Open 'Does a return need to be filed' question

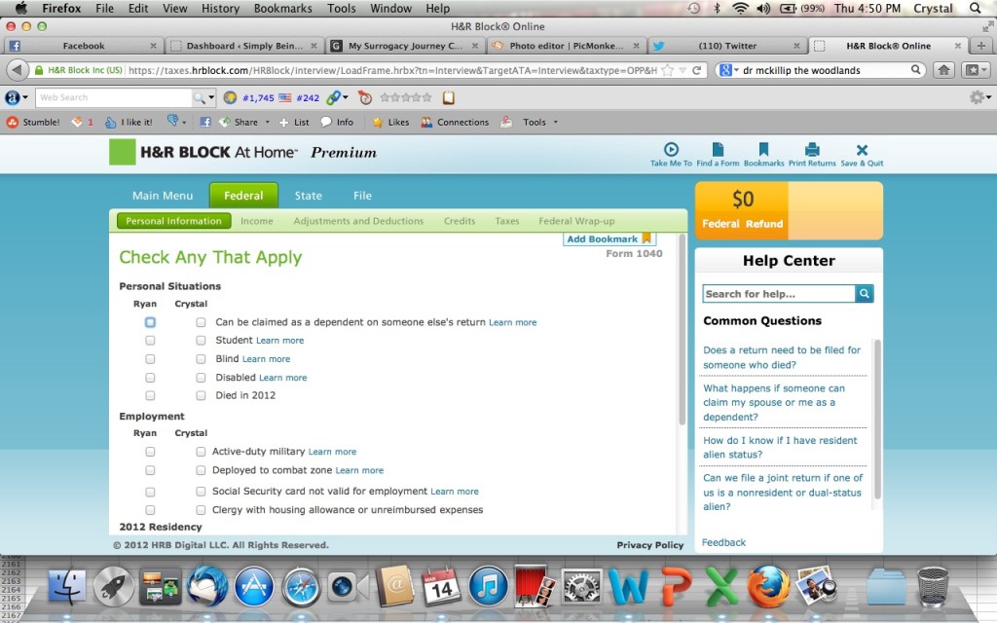pos(782,357)
